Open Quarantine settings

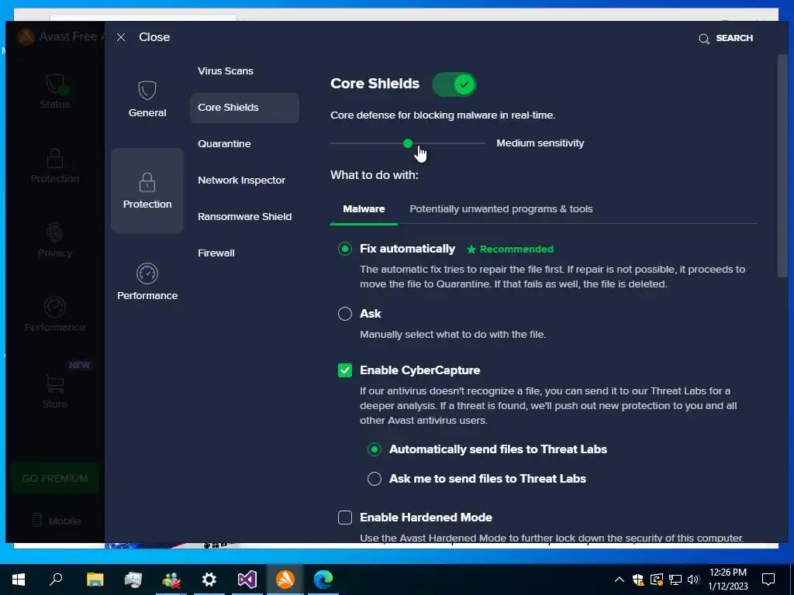point(224,143)
